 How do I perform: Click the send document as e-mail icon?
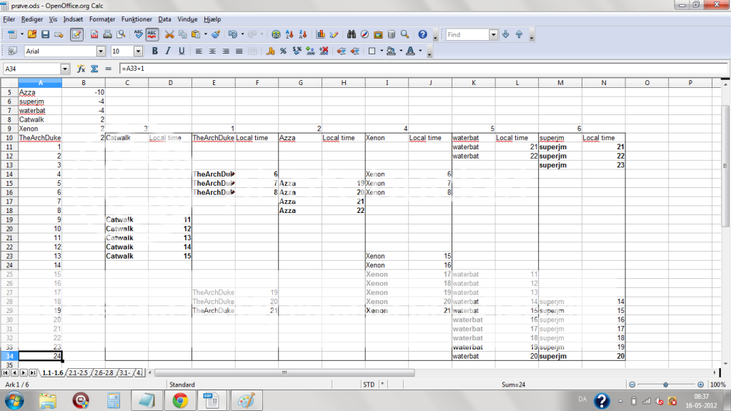point(59,34)
